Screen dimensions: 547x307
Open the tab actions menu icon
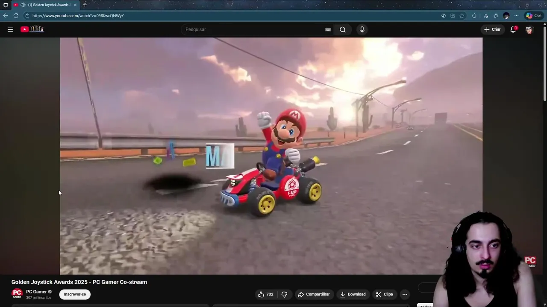6,5
